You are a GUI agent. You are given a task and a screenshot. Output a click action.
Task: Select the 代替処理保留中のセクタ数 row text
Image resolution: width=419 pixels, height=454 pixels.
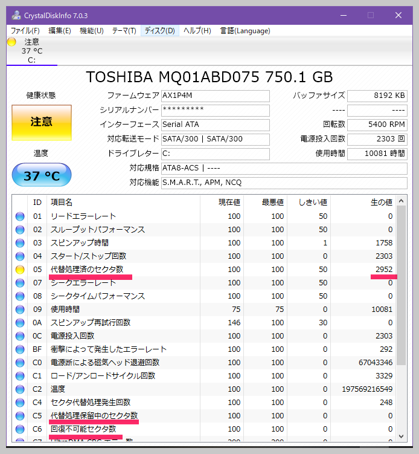(x=94, y=416)
